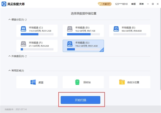Select the blue E: drive icon
Image resolution: width=161 pixels, height=113 pixels.
[116, 29]
